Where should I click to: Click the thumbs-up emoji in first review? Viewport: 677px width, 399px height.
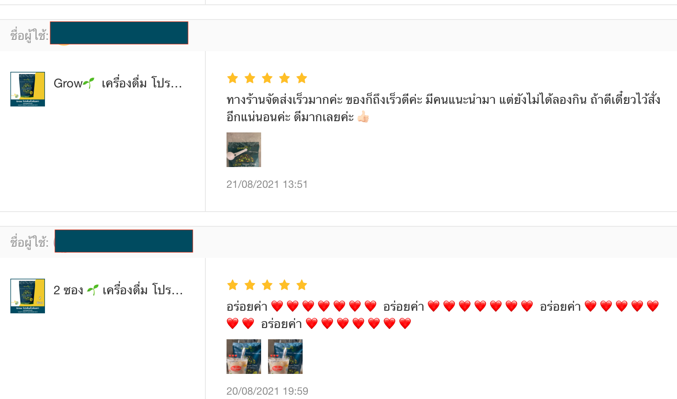pos(363,117)
